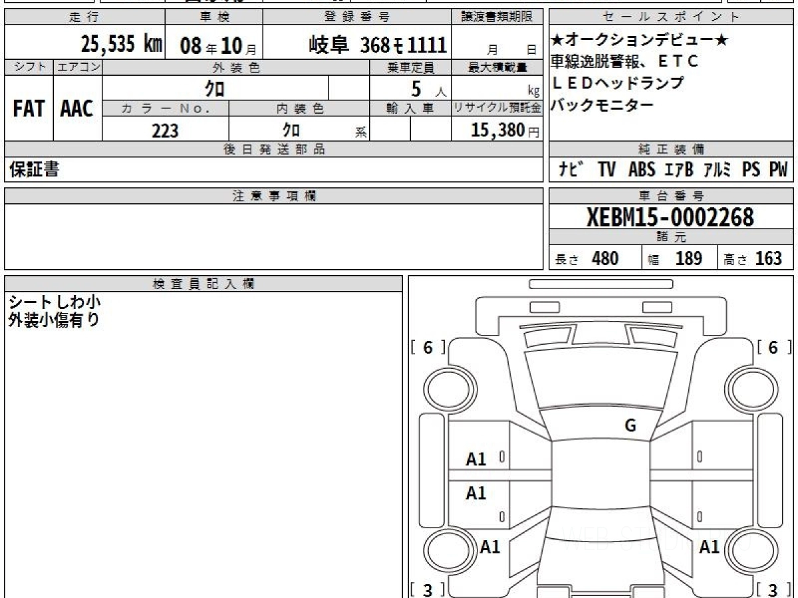The width and height of the screenshot is (798, 598).
Task: Click the 最大積載量 header
Action: click(x=497, y=67)
